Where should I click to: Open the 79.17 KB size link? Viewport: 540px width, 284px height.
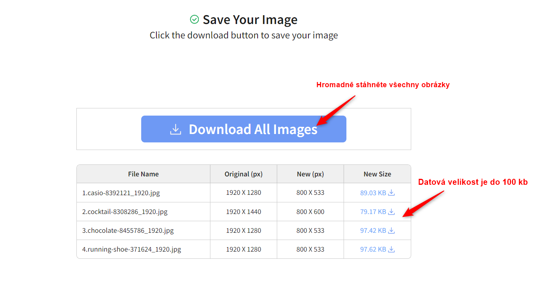(373, 212)
